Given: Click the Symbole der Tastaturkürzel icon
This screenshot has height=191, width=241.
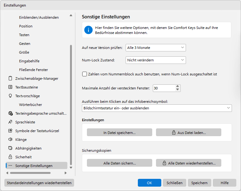Looking at the screenshot, I should 10,131.
